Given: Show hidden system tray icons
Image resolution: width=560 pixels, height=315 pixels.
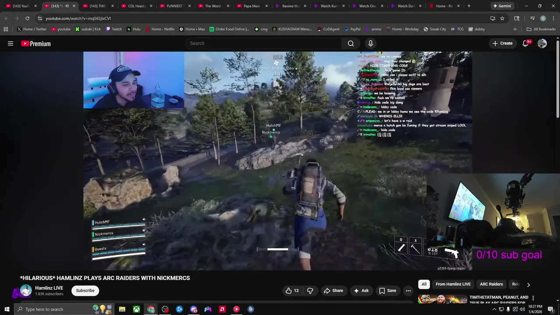Looking at the screenshot, I should pyautogui.click(x=495, y=309).
